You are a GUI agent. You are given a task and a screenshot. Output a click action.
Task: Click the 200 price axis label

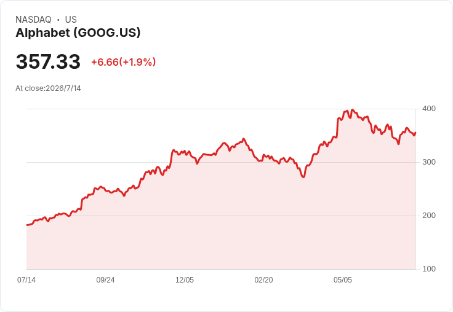point(429,216)
